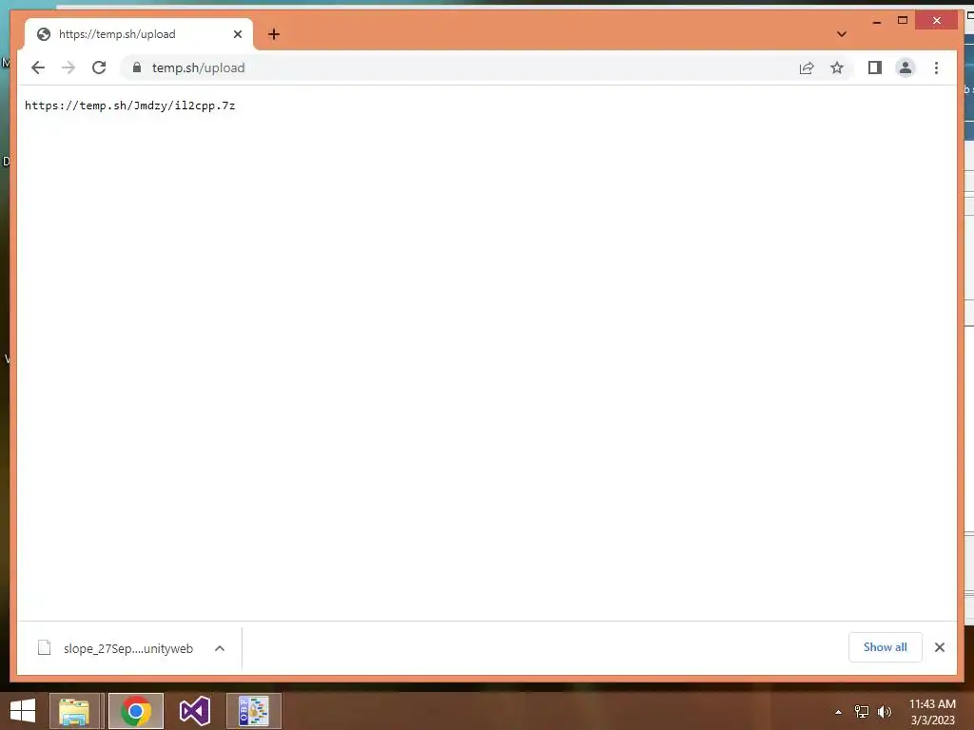Share this page using the share icon
974x730 pixels.
[x=807, y=67]
